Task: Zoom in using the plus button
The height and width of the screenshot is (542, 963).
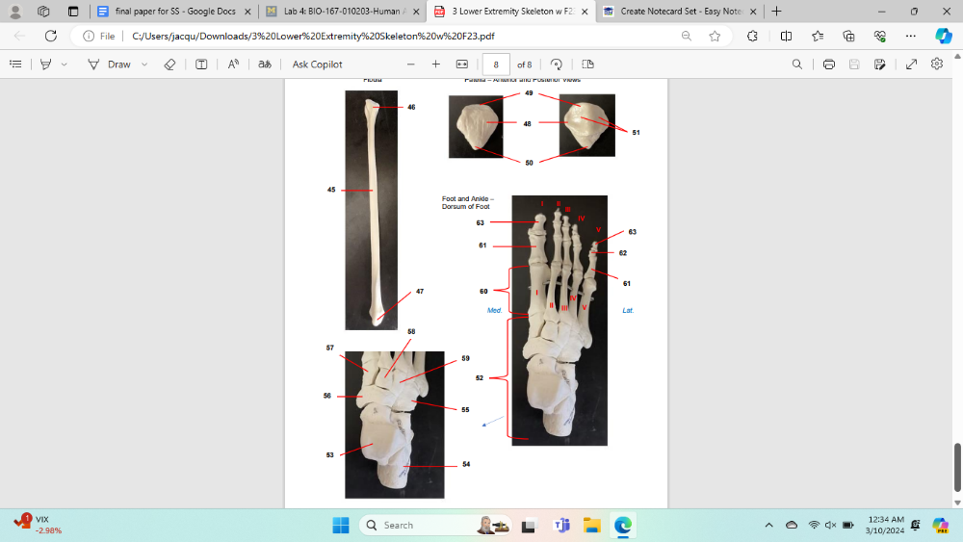Action: click(x=436, y=65)
